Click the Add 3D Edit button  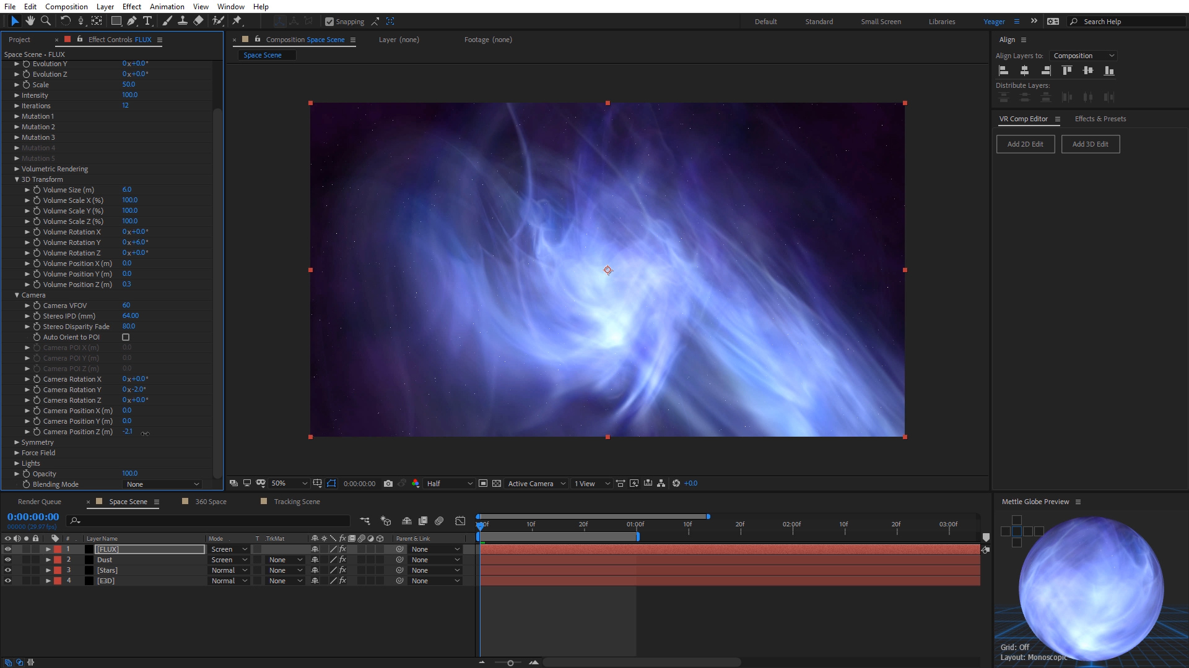pyautogui.click(x=1090, y=144)
